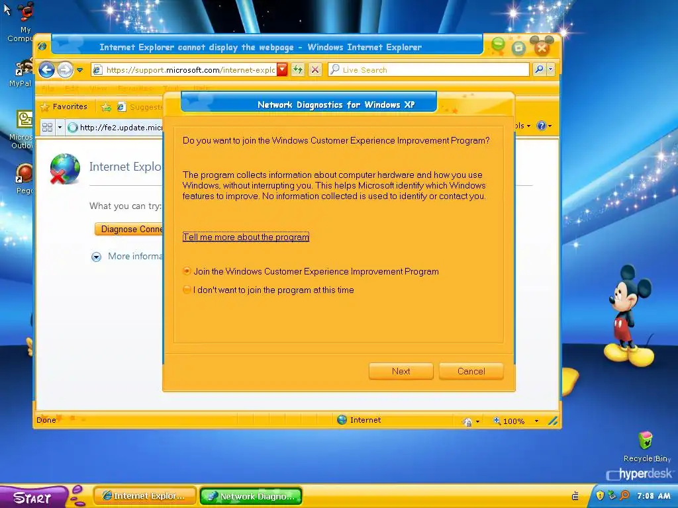Open the Recycle Bin desktop icon
This screenshot has height=508, width=678.
tap(646, 446)
